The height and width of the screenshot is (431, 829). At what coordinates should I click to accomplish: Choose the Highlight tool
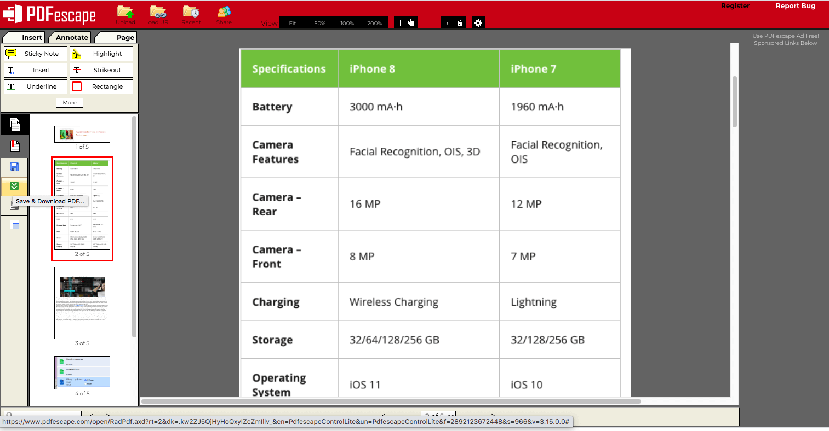point(101,54)
